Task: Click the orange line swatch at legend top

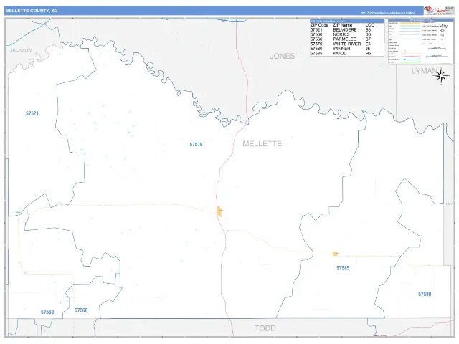Action: pos(410,23)
